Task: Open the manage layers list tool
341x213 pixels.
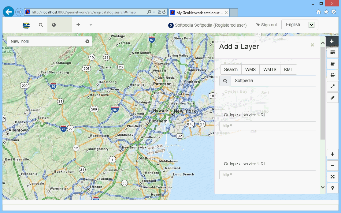Action: click(x=332, y=52)
